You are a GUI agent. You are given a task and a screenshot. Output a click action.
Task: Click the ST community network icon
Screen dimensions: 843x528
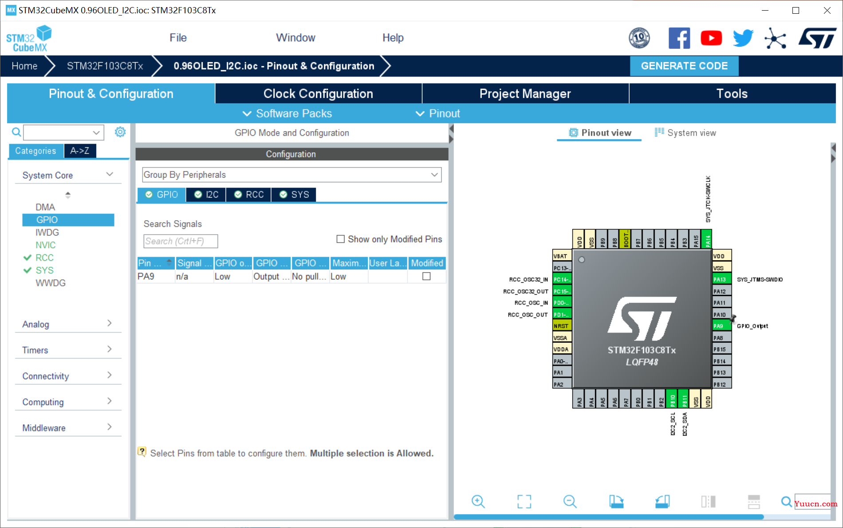775,38
